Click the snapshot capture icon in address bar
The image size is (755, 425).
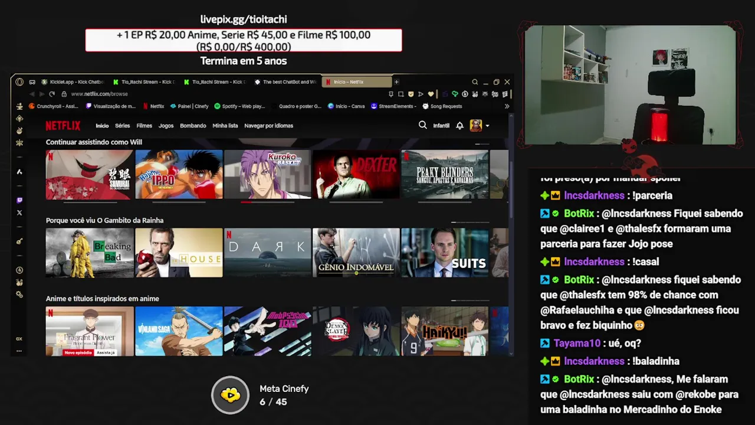click(401, 94)
